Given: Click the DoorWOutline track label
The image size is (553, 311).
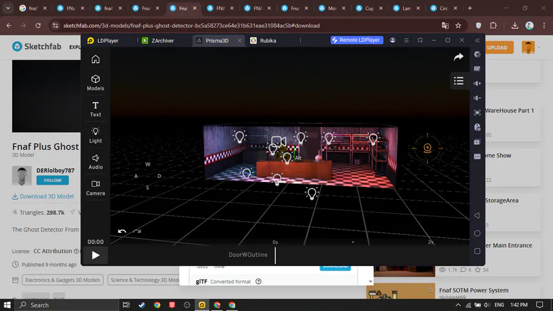Looking at the screenshot, I should (x=248, y=254).
